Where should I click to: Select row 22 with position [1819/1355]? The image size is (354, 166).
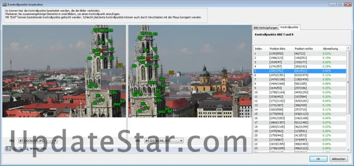point(300,144)
